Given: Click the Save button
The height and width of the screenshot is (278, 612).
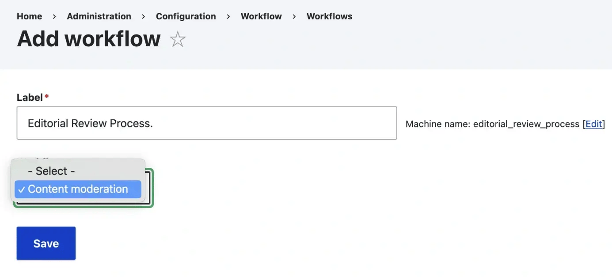Looking at the screenshot, I should [46, 243].
